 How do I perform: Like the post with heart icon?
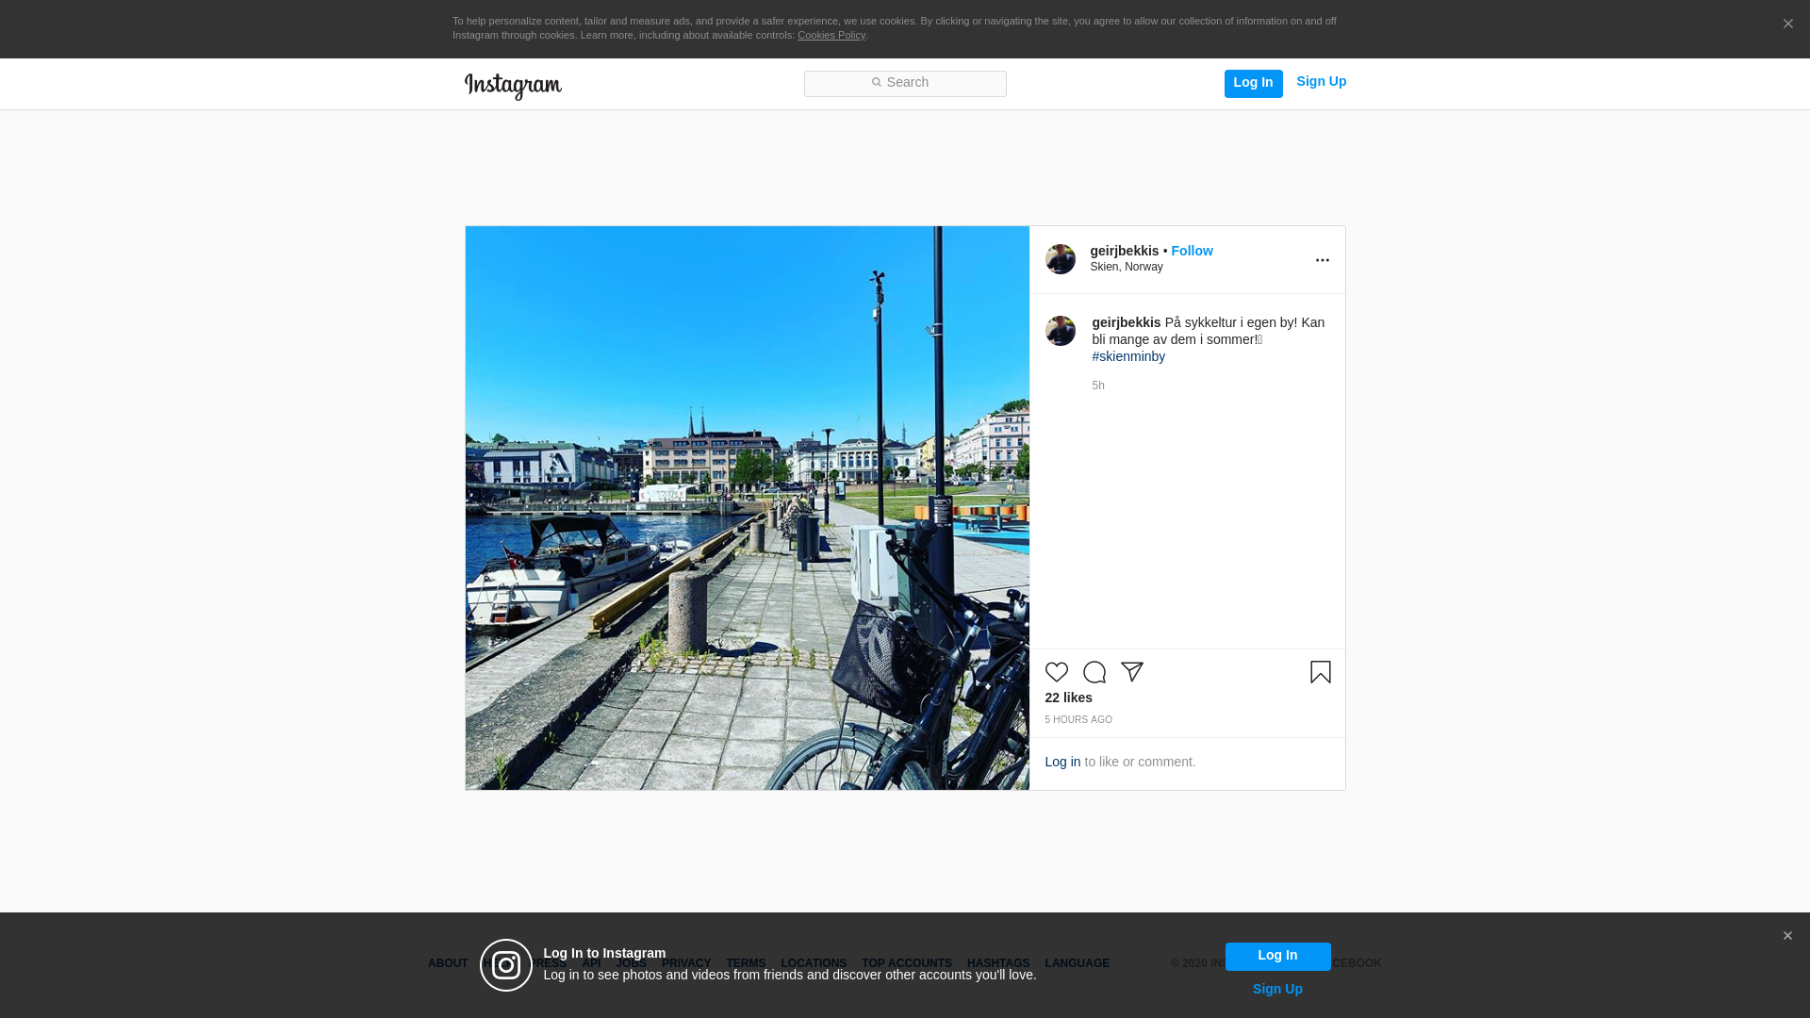tap(1056, 672)
